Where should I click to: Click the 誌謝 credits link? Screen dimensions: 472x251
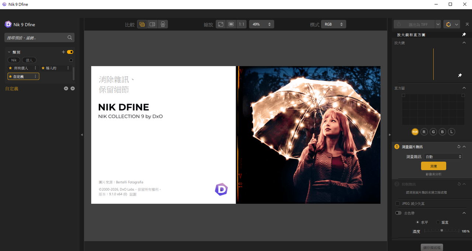pyautogui.click(x=133, y=194)
